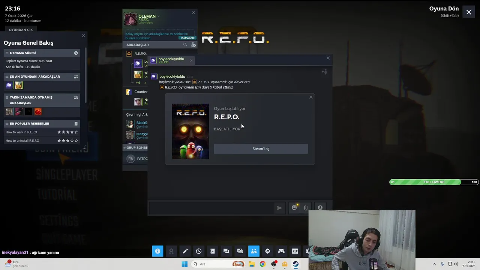Open the playtime timer icon in toolbar
The height and width of the screenshot is (270, 480).
click(199, 251)
